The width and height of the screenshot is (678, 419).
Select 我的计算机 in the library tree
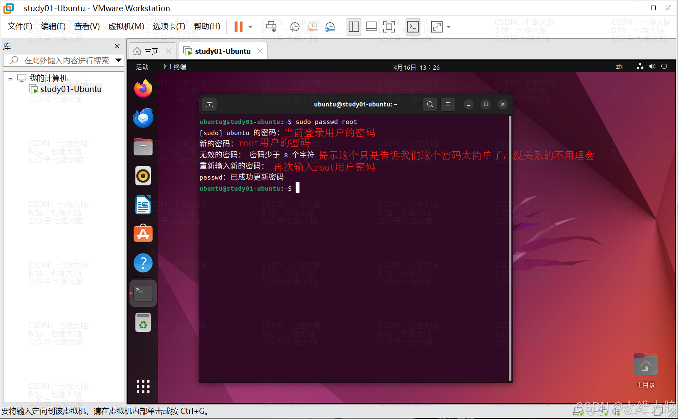[x=48, y=78]
